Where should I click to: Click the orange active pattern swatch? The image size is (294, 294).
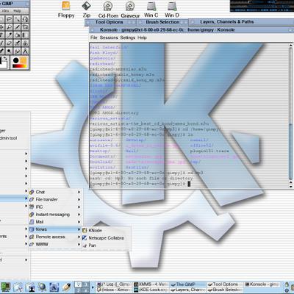tap(24, 60)
